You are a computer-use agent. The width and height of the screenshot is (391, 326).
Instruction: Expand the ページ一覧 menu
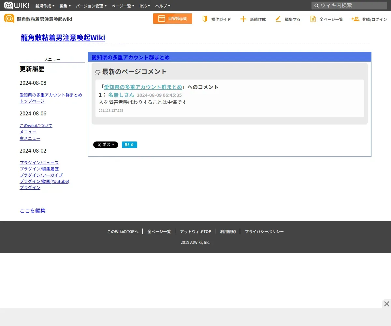pos(123,6)
